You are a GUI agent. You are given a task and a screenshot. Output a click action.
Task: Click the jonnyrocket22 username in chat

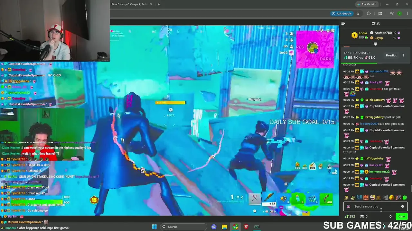pos(379,172)
